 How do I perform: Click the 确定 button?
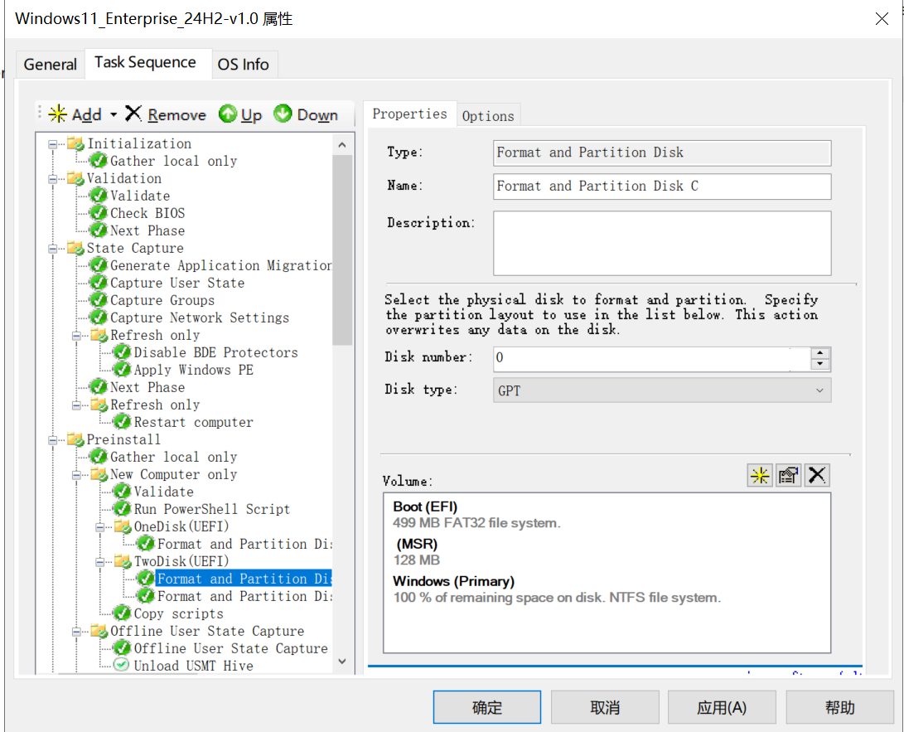486,707
